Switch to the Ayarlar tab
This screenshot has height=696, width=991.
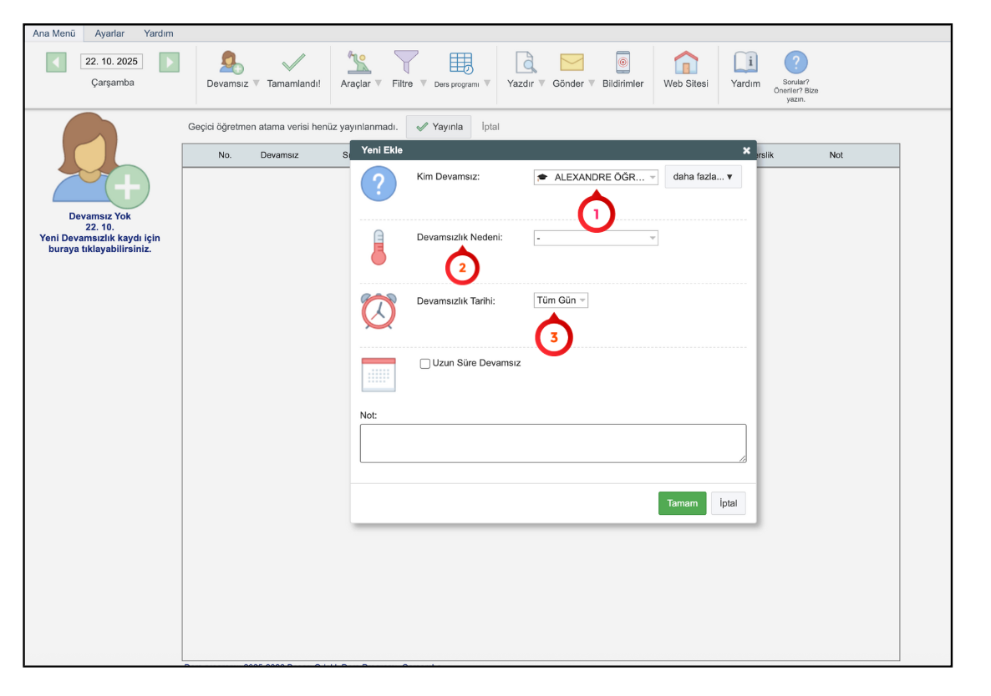coord(109,33)
